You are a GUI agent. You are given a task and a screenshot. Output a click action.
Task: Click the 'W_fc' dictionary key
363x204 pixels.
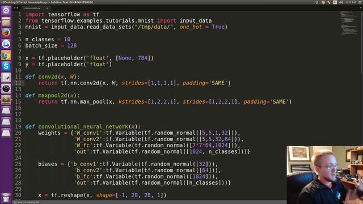83,145
